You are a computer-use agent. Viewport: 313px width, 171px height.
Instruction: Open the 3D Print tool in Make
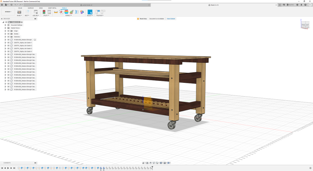(19, 12)
